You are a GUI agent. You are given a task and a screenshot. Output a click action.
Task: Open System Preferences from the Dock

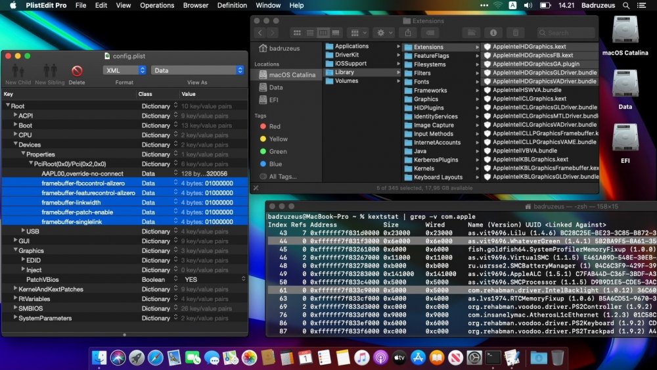(474, 358)
